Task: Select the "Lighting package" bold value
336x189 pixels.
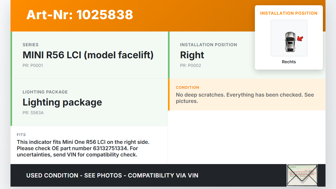Action: click(x=62, y=102)
